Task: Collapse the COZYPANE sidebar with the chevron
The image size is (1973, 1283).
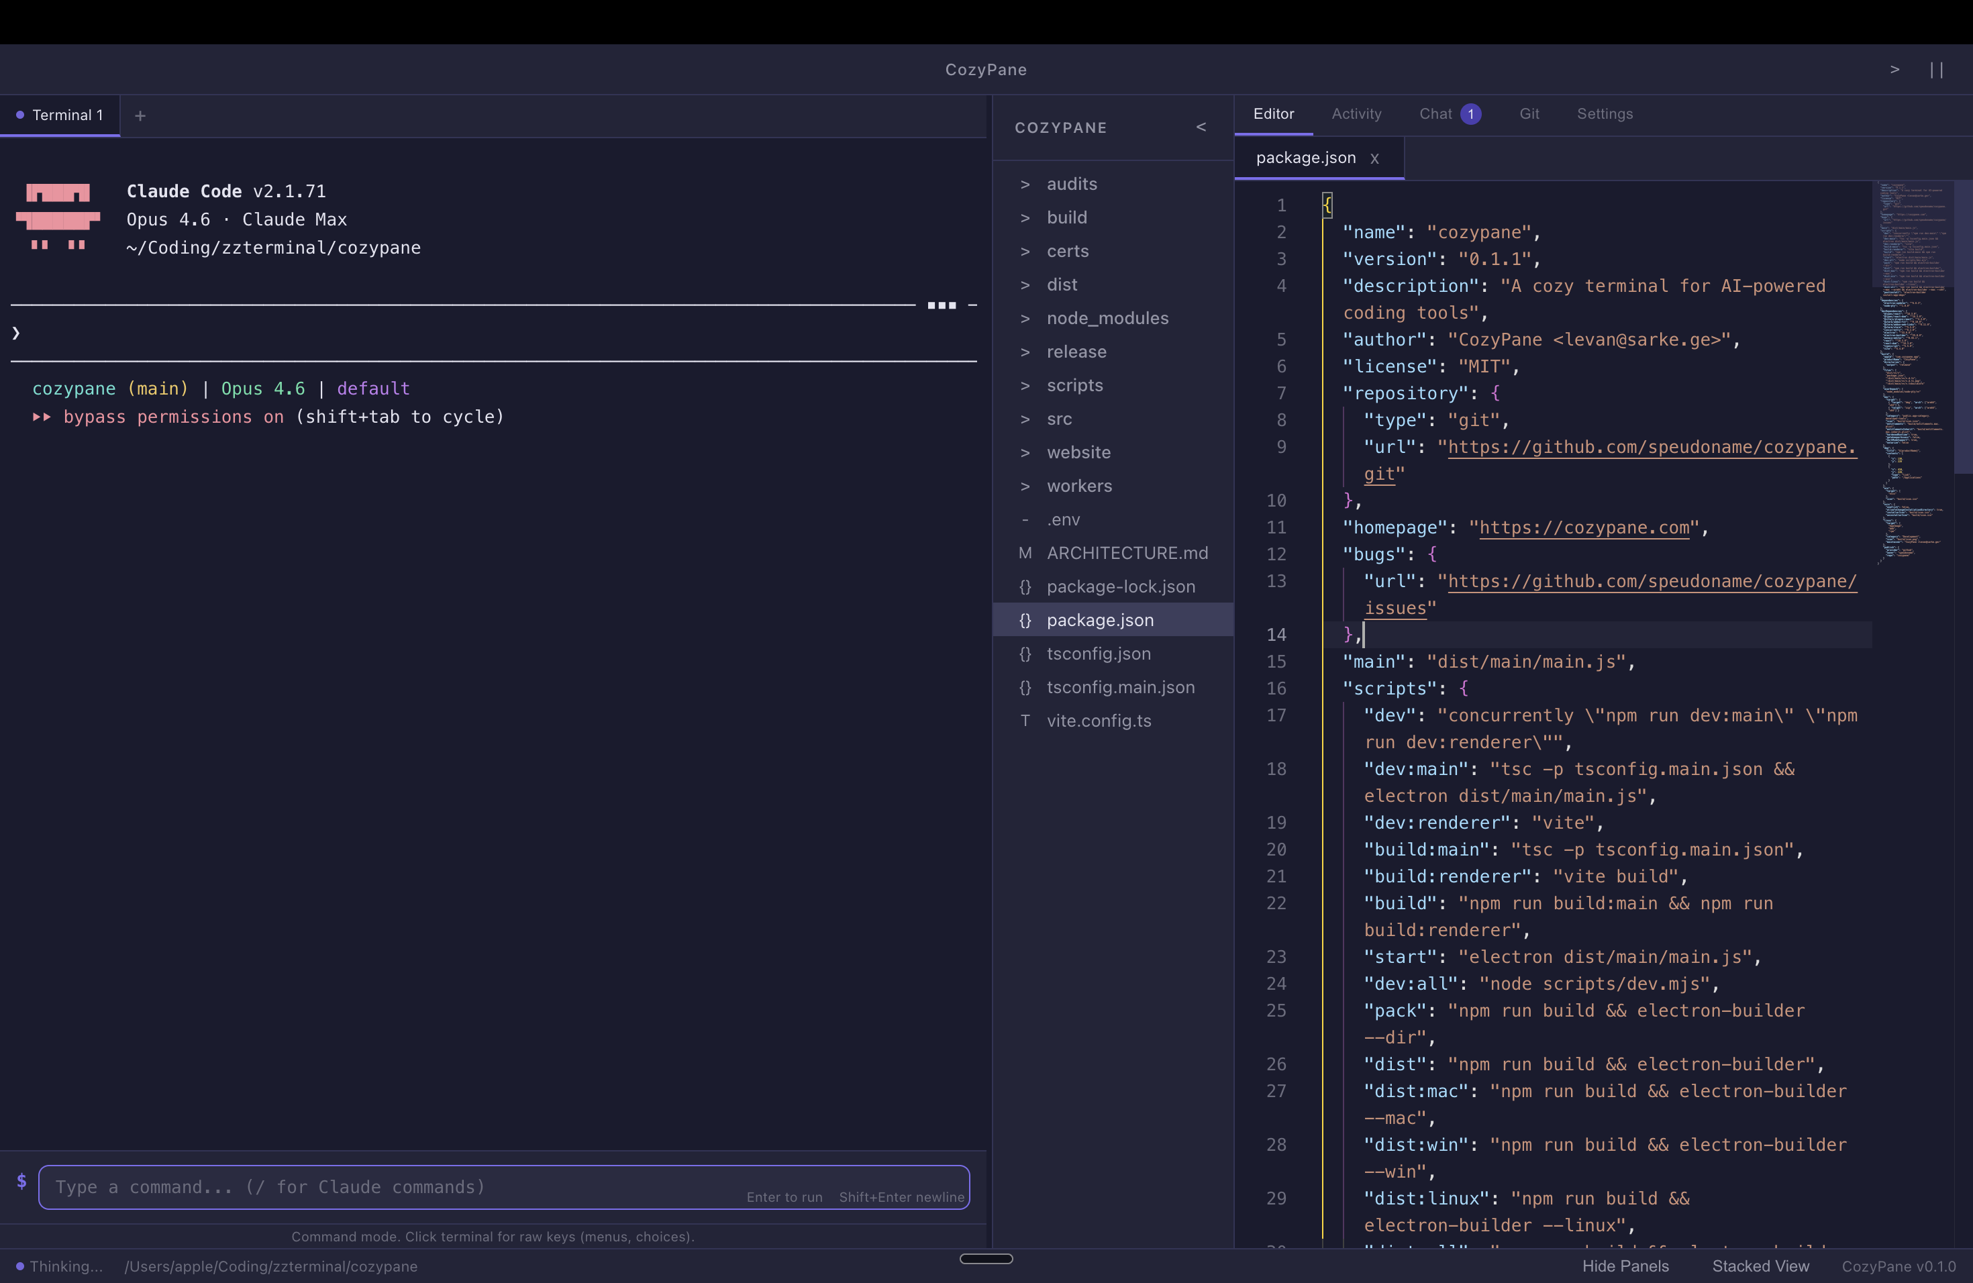Action: (x=1202, y=127)
